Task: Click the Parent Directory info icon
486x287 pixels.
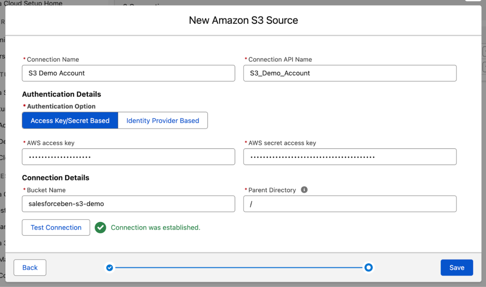Action: [304, 190]
